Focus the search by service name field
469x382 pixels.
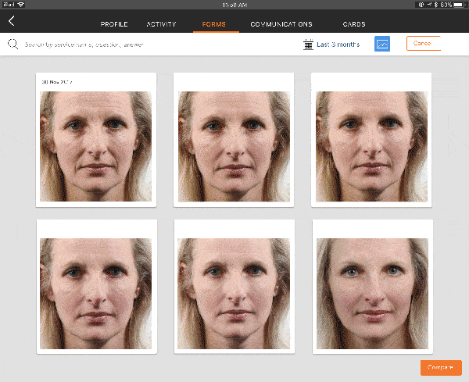[x=84, y=45]
